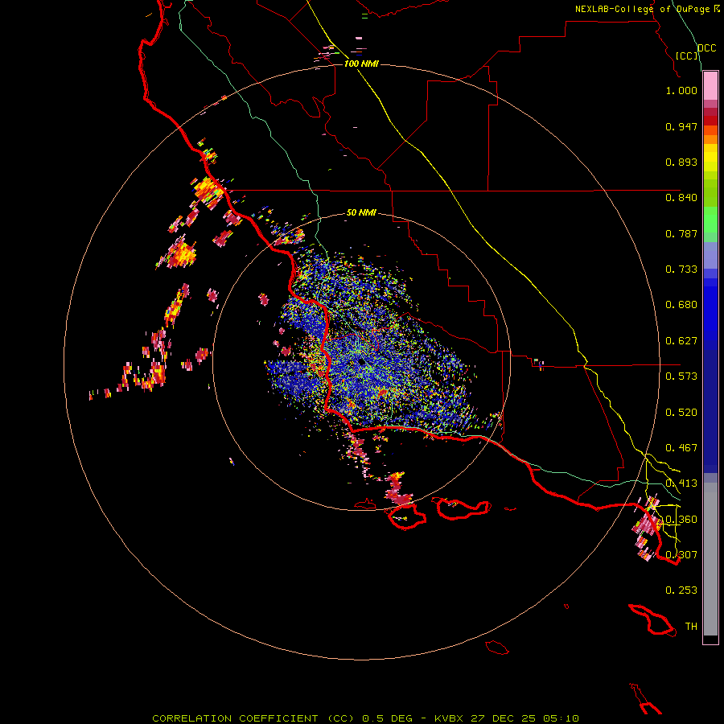Select the 0.520 value on the color scale
The height and width of the screenshot is (724, 724).
click(681, 413)
